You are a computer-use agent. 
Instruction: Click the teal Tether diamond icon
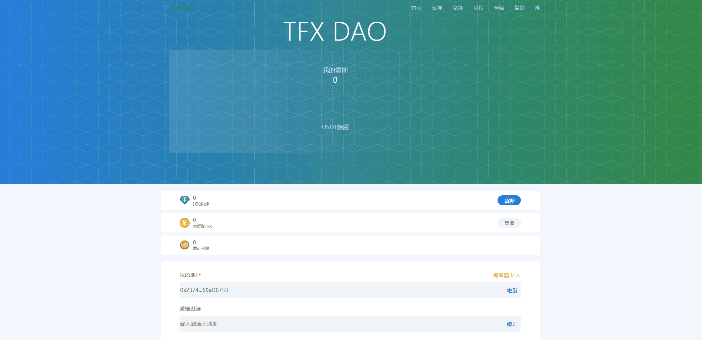point(184,200)
